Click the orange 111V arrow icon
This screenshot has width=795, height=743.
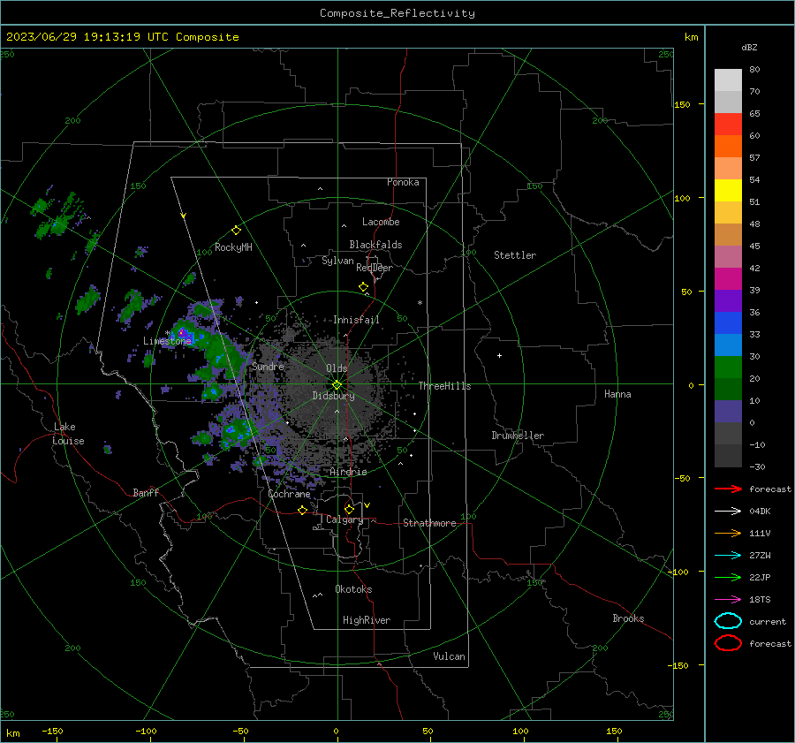click(x=728, y=533)
